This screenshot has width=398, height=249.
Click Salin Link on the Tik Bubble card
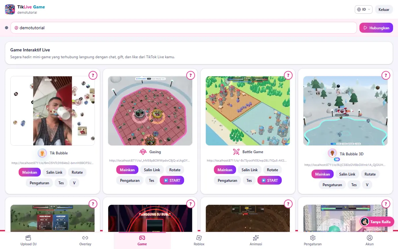pyautogui.click(x=54, y=172)
